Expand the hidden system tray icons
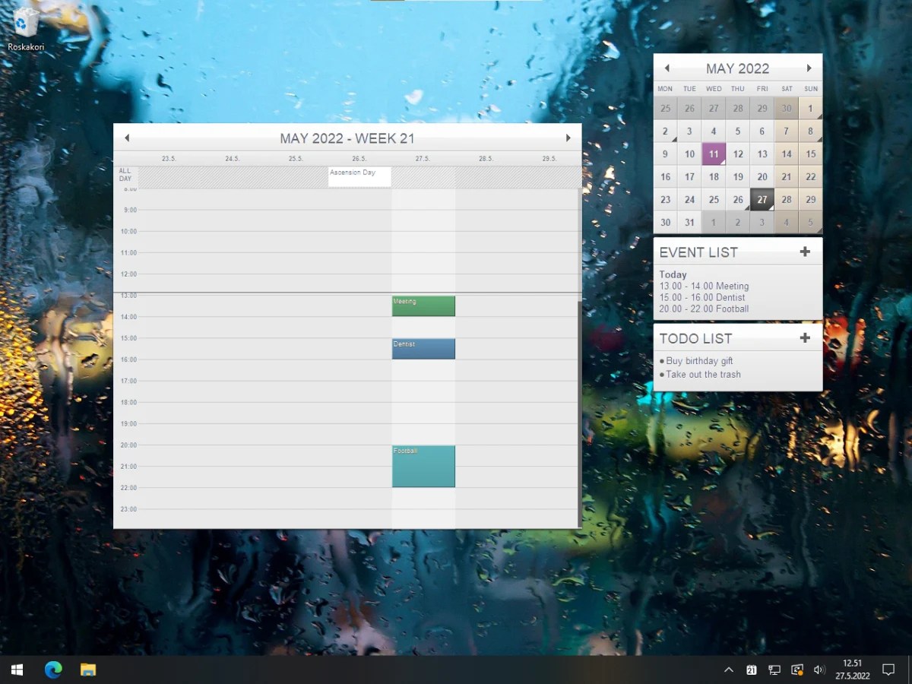Image resolution: width=912 pixels, height=684 pixels. point(728,670)
